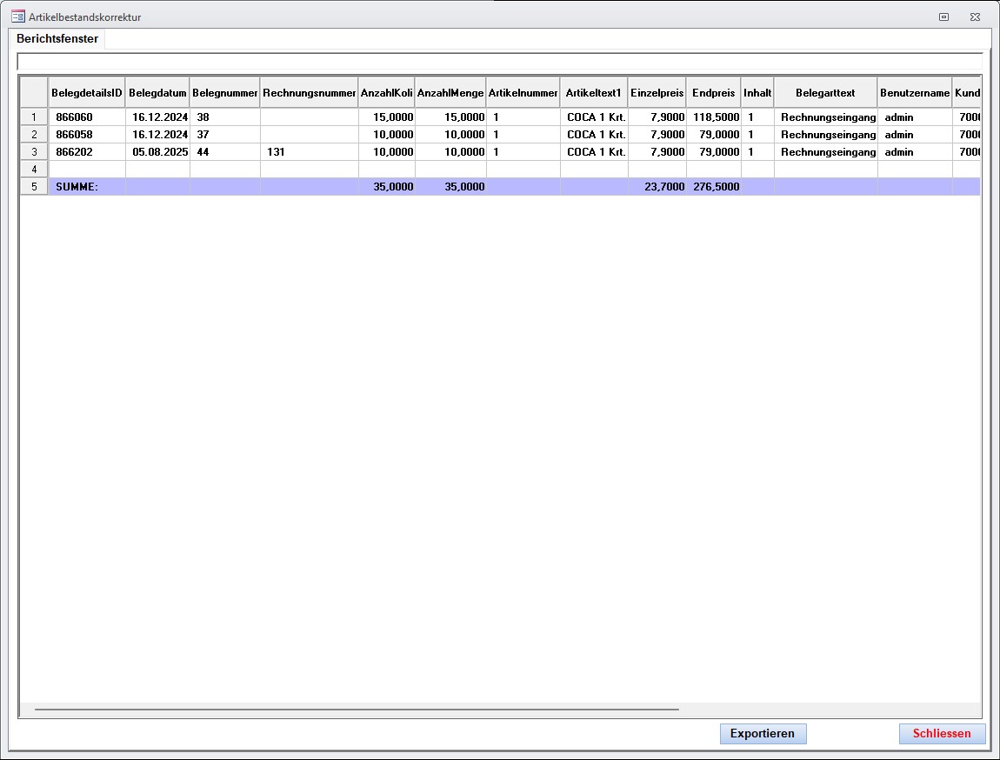Click cell with BelegdetailsID 866058
Image resolution: width=1000 pixels, height=760 pixels.
pos(87,135)
